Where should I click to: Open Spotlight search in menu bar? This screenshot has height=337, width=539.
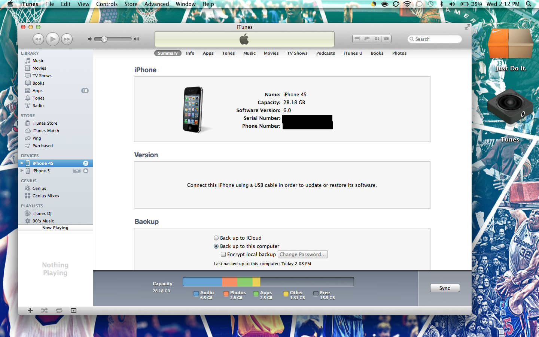click(529, 4)
